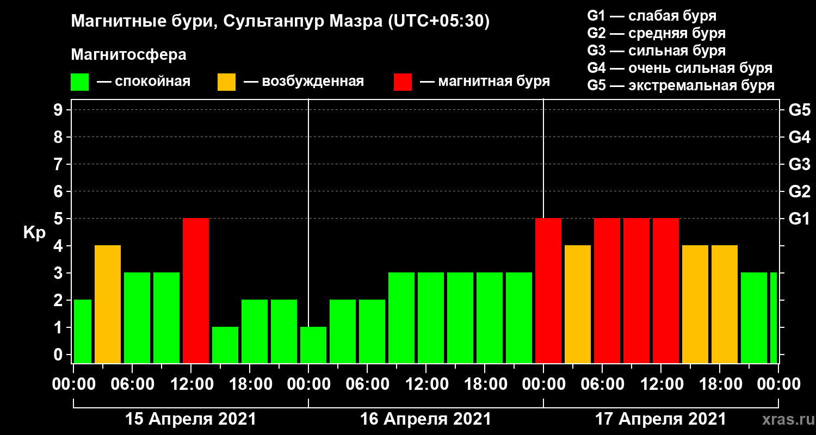Viewport: 816px width, 435px height.
Task: Click the '16 Апреля 2021' date label
Action: tap(425, 419)
